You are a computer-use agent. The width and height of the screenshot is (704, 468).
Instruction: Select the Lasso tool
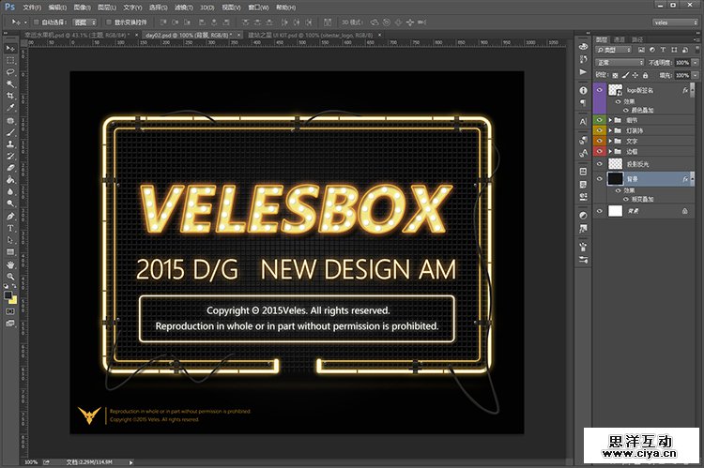(x=10, y=71)
